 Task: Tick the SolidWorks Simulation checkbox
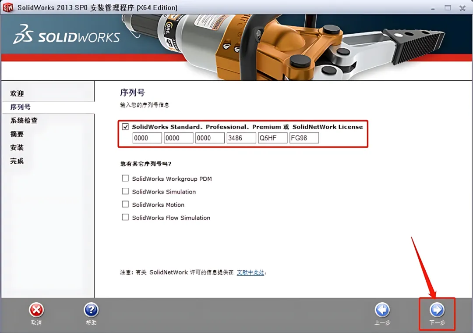(125, 191)
